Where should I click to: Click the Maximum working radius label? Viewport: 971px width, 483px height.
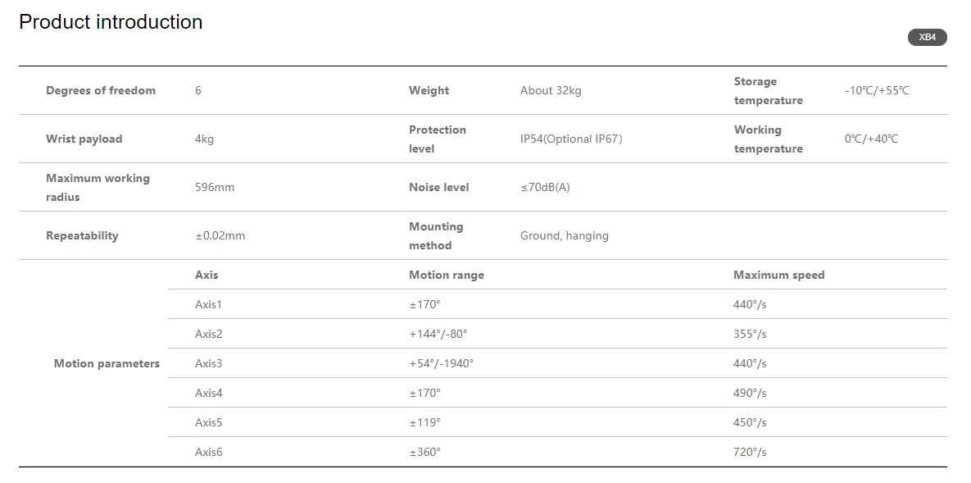[x=98, y=187]
